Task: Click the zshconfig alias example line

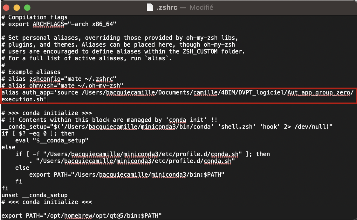Action: [45, 79]
